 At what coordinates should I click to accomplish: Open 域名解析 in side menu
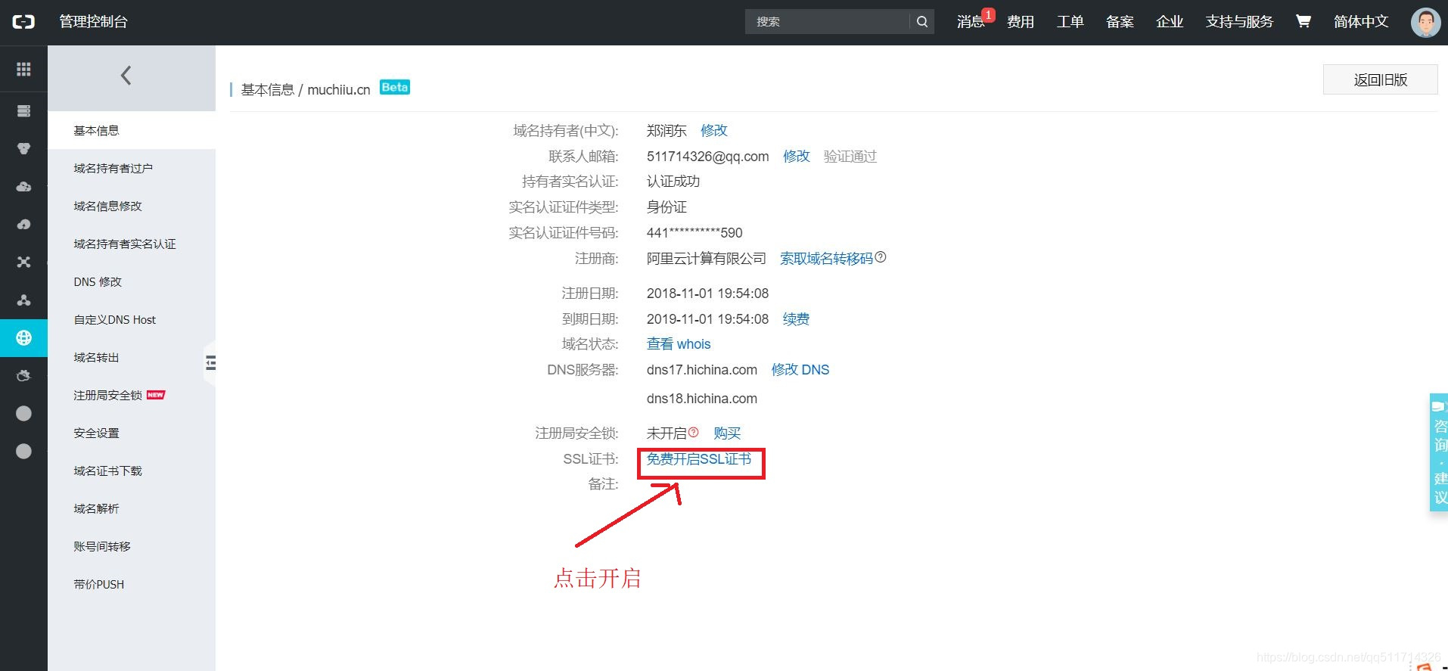132,508
